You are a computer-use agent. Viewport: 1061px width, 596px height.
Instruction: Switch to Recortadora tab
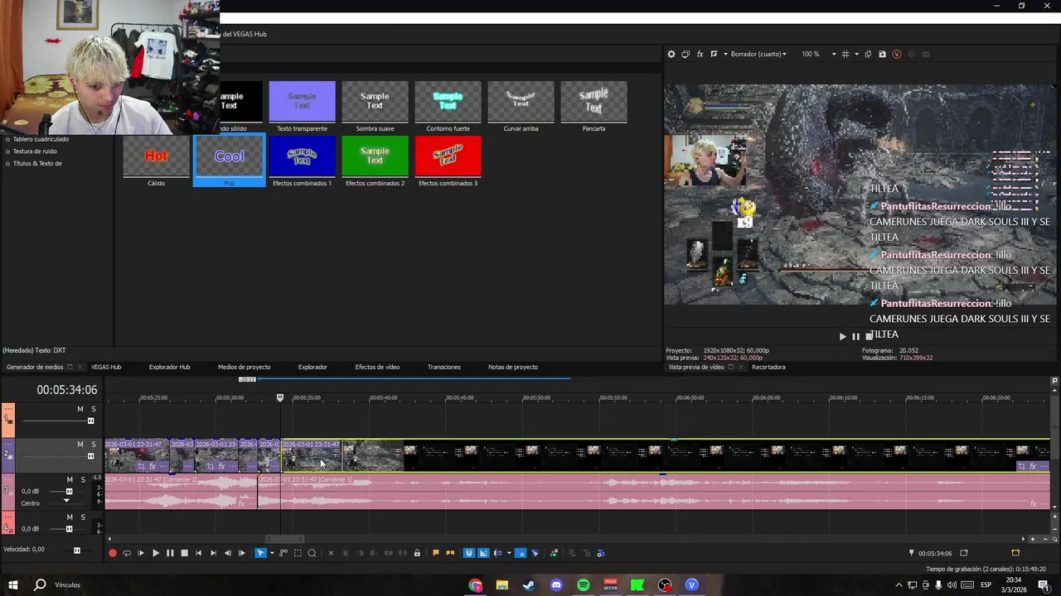(768, 367)
